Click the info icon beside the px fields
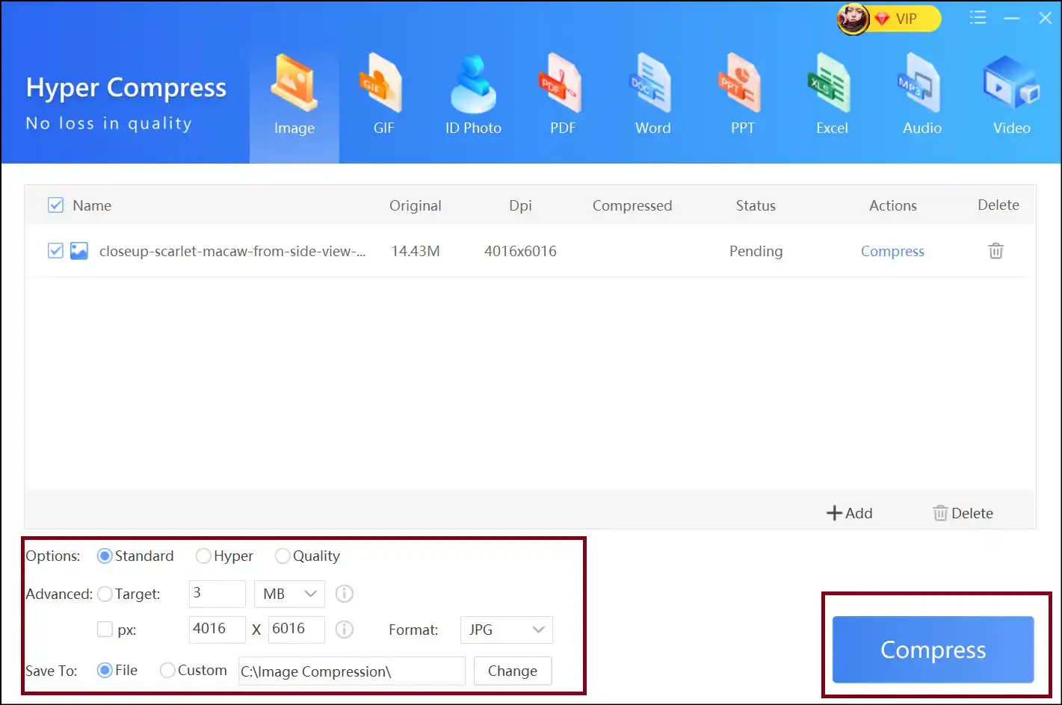1062x705 pixels. coord(345,630)
